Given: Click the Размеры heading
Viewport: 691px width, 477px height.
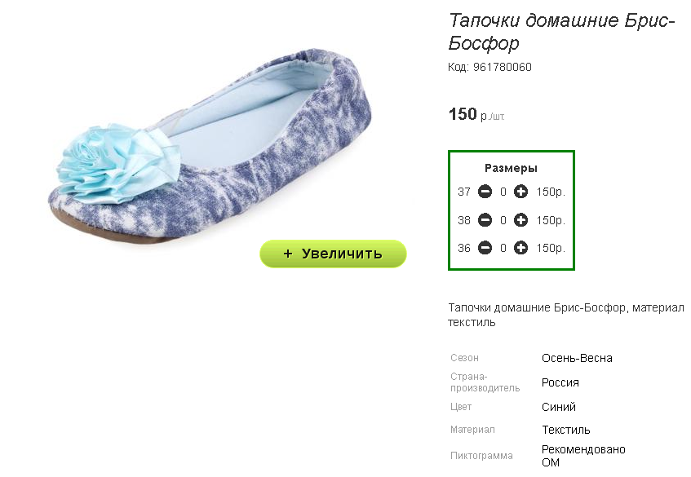Looking at the screenshot, I should tap(511, 168).
